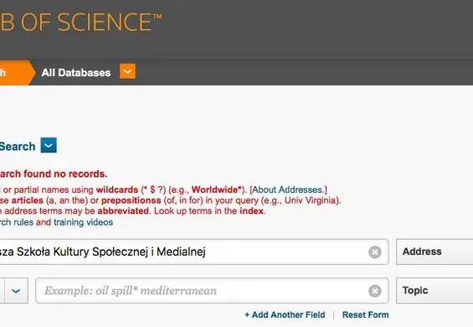This screenshot has width=473, height=327.
Task: Open the About Addresses help link
Action: click(288, 189)
